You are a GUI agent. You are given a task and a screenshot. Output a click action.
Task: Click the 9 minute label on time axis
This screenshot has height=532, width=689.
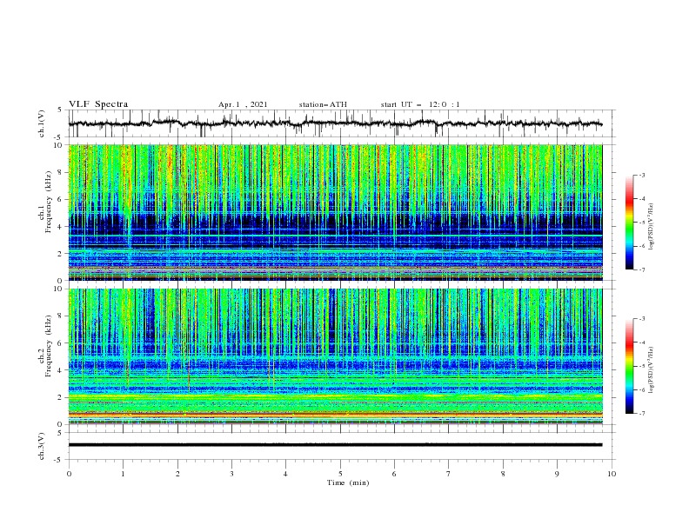click(x=557, y=474)
